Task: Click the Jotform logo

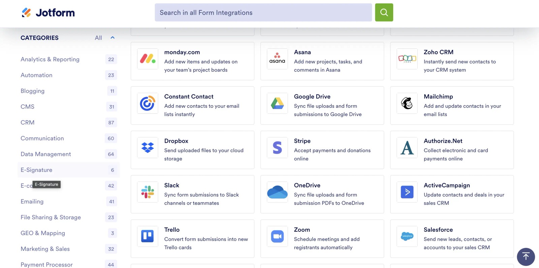Action: [48, 13]
